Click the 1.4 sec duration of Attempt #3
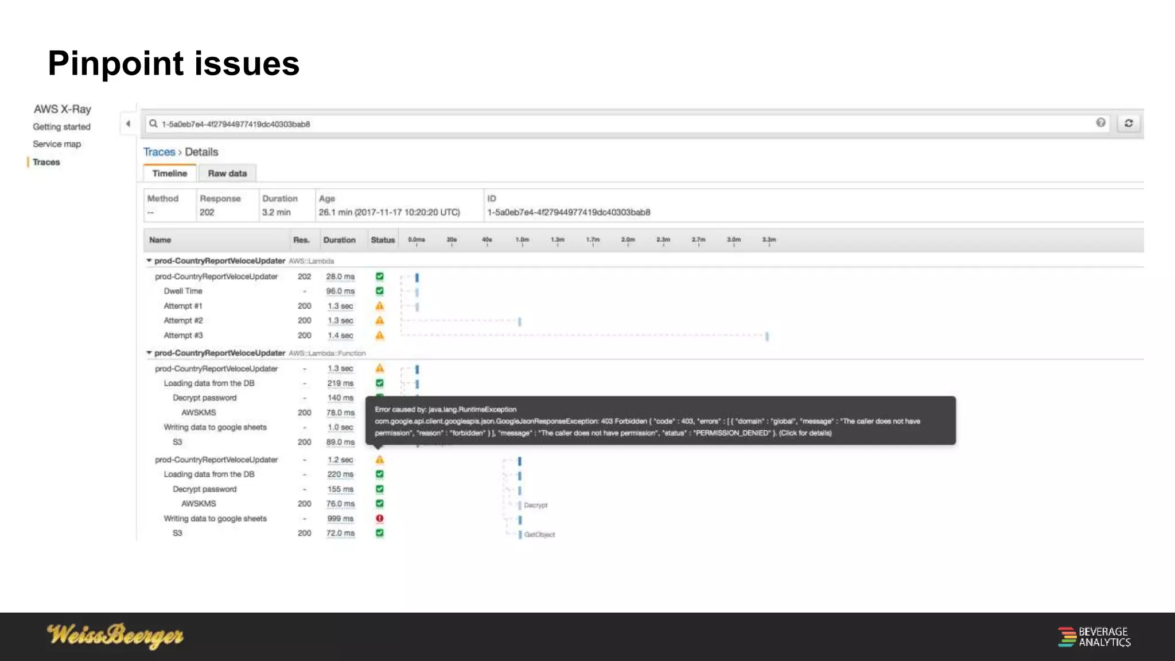 [x=340, y=336]
